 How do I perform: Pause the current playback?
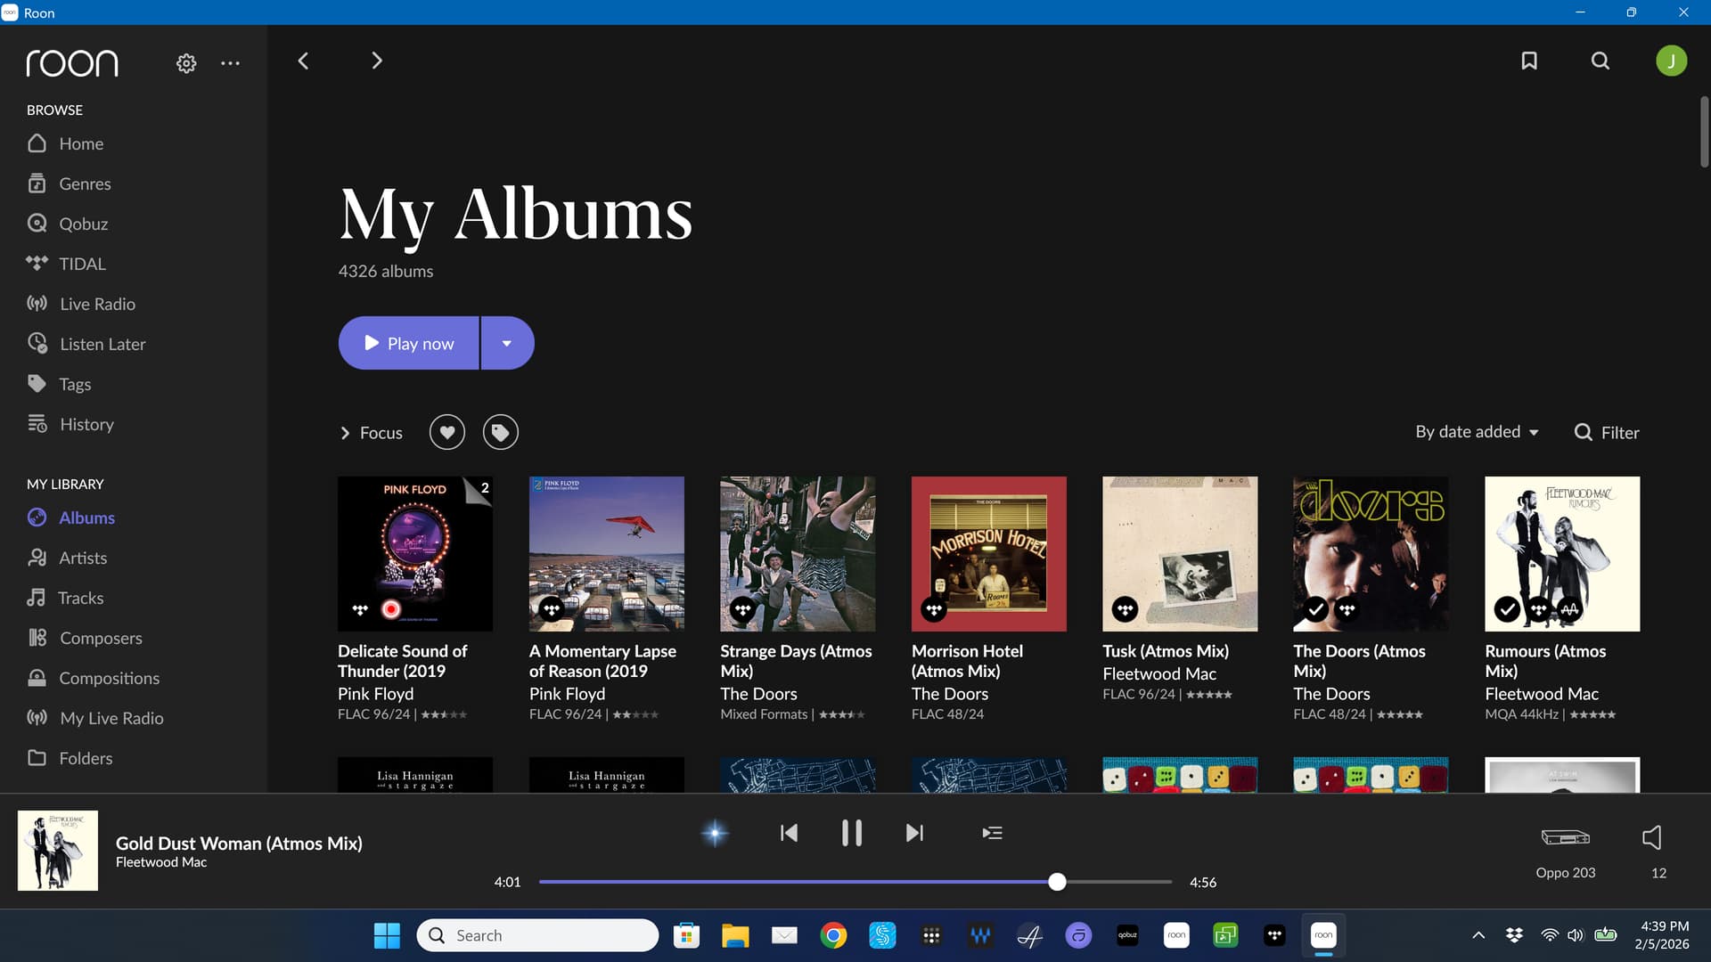pos(851,833)
